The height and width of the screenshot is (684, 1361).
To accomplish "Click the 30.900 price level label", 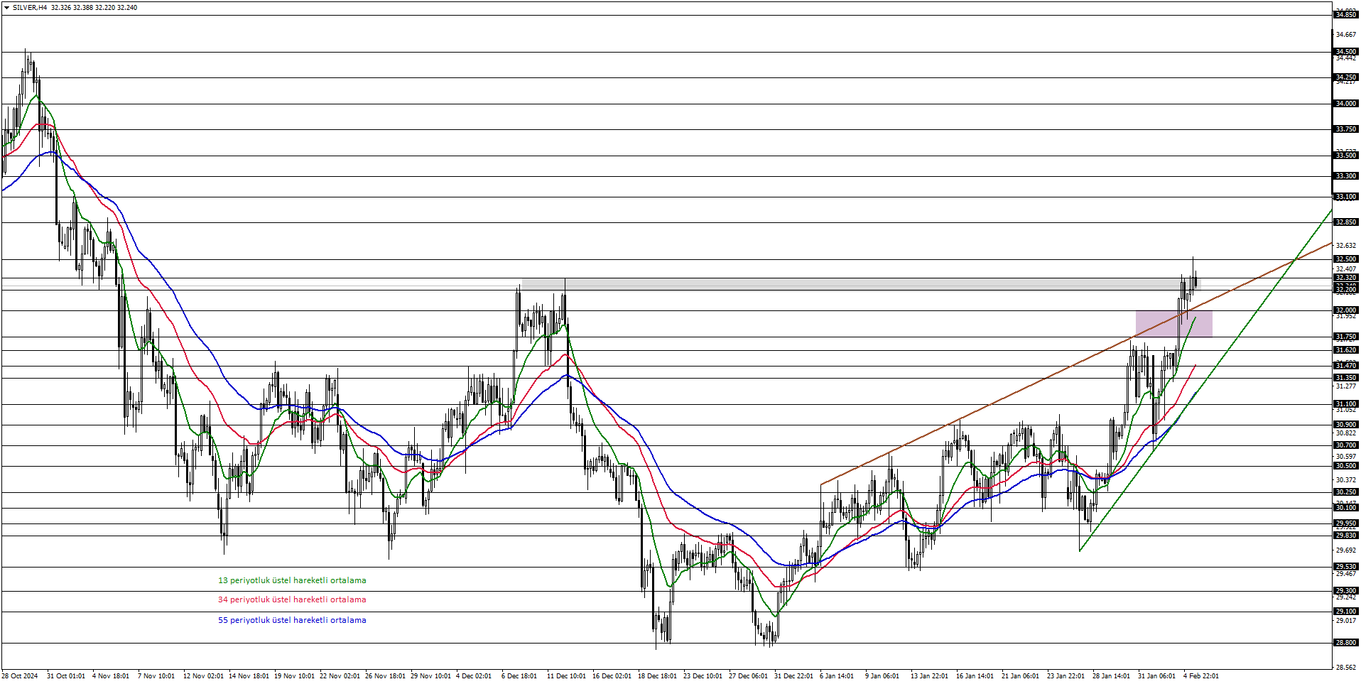I will [x=1345, y=425].
